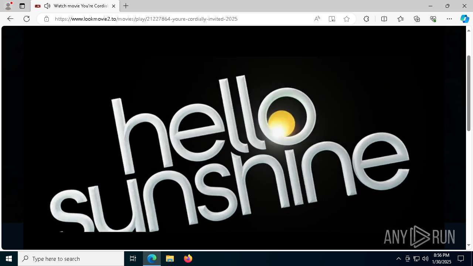
Task: Close the 'Watch movie You're Cordial' tab
Action: (x=113, y=6)
